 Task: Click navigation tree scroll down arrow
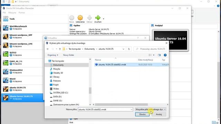[90, 104]
